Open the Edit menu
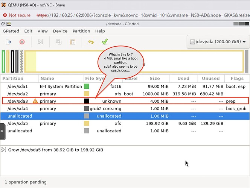Image resolution: width=250 pixels, height=188 pixels. tap(28, 31)
